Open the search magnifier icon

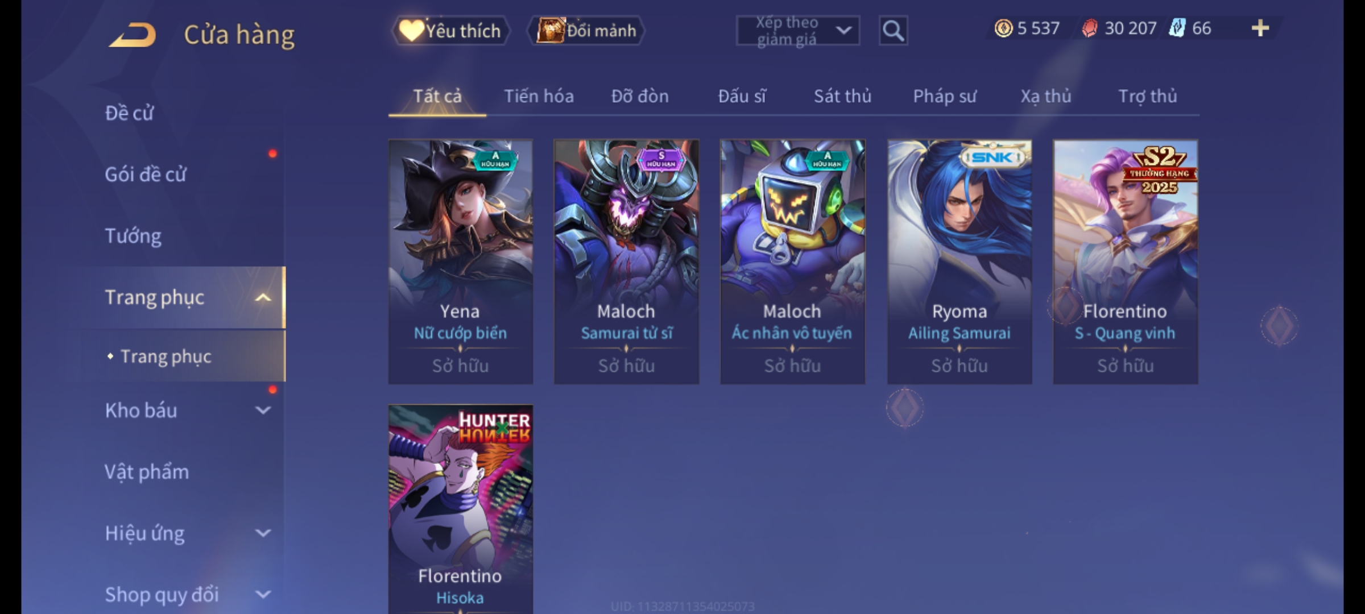[893, 31]
